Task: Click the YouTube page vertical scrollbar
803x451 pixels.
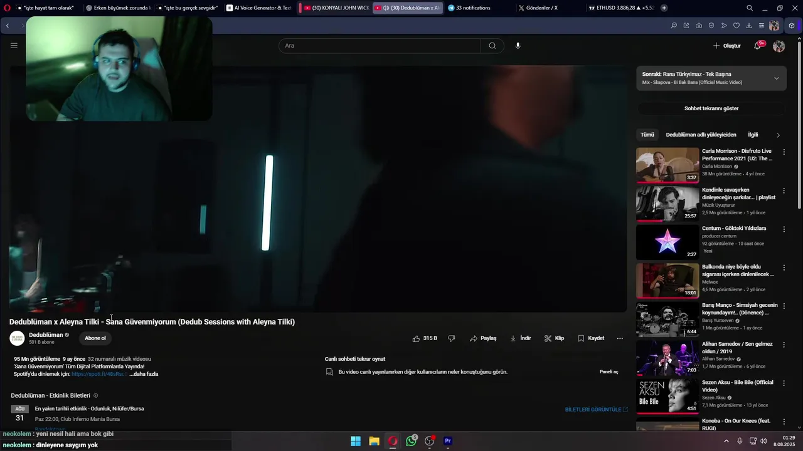Action: coord(799,125)
